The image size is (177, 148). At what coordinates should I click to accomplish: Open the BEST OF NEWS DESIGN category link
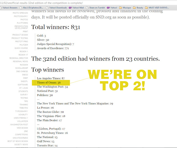coord(18,141)
